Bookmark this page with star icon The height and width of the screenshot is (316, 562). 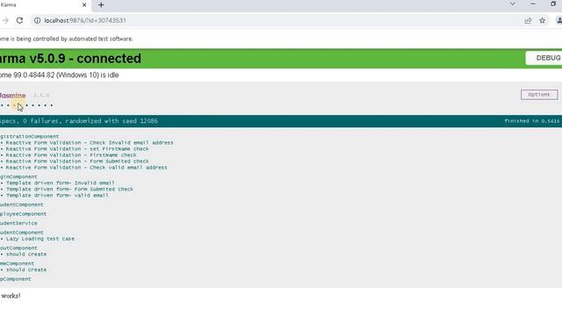click(x=543, y=21)
